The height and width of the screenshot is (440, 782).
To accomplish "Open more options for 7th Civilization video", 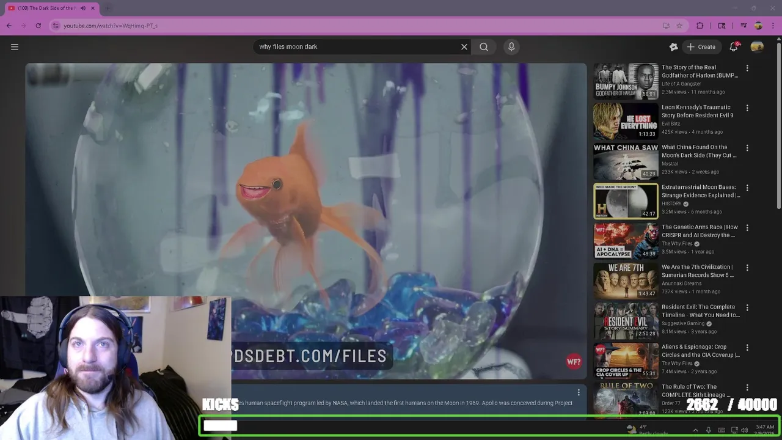I will [x=747, y=268].
